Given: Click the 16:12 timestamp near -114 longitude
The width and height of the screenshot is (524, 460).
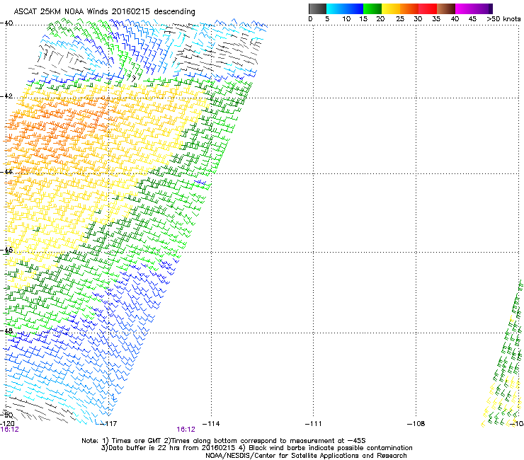Looking at the screenshot, I should (186, 429).
